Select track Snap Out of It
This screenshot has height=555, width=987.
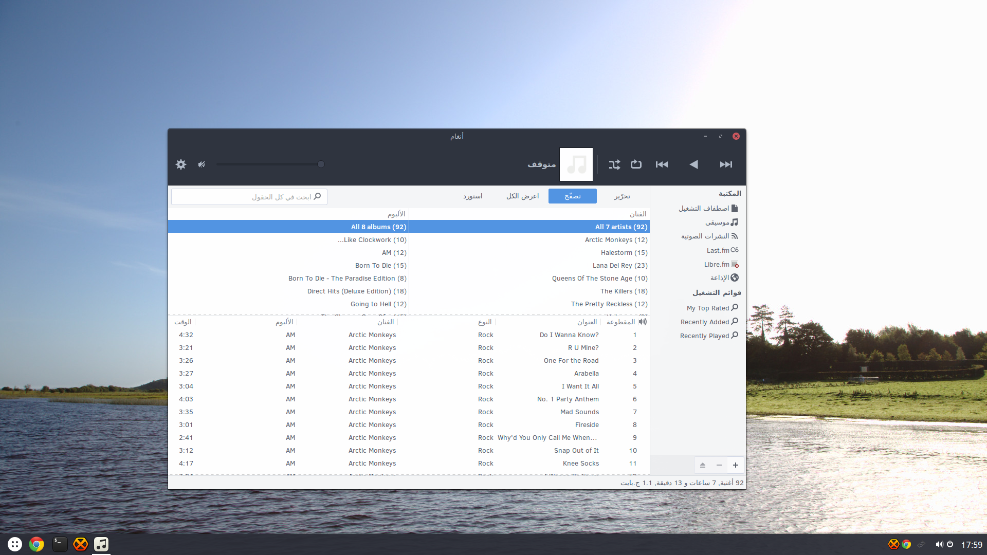(409, 451)
